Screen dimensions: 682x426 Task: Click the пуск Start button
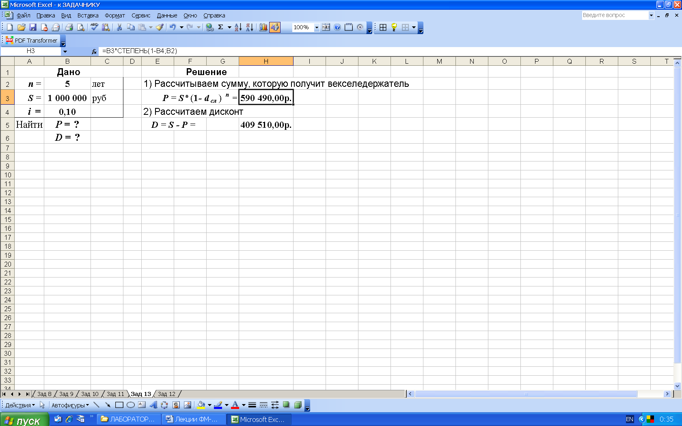[24, 420]
